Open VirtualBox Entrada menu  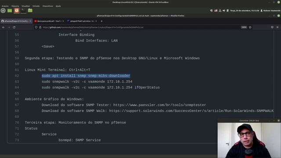(x=36, y=6)
